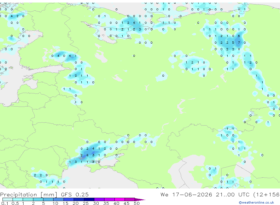Screen dimensions: 280x205
Task: Click the '10' legend scale label
Action: pyautogui.click(x=55, y=203)
